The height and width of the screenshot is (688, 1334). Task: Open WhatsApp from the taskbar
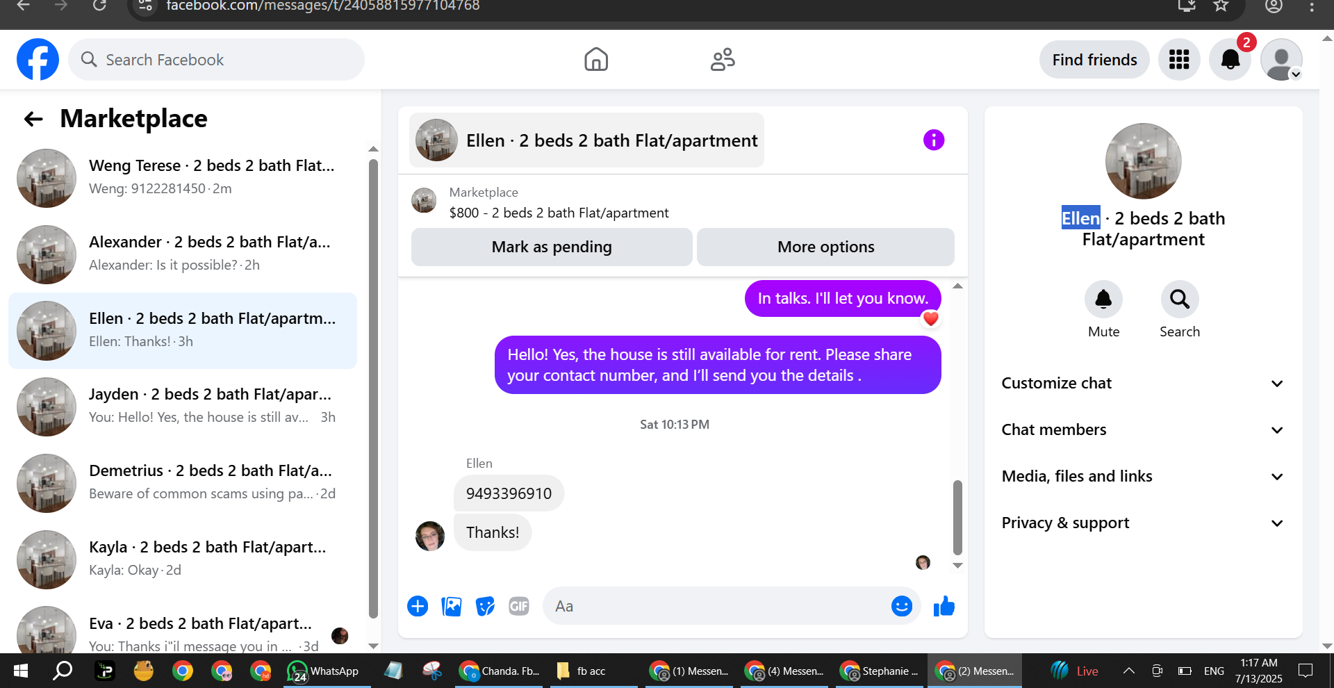327,671
